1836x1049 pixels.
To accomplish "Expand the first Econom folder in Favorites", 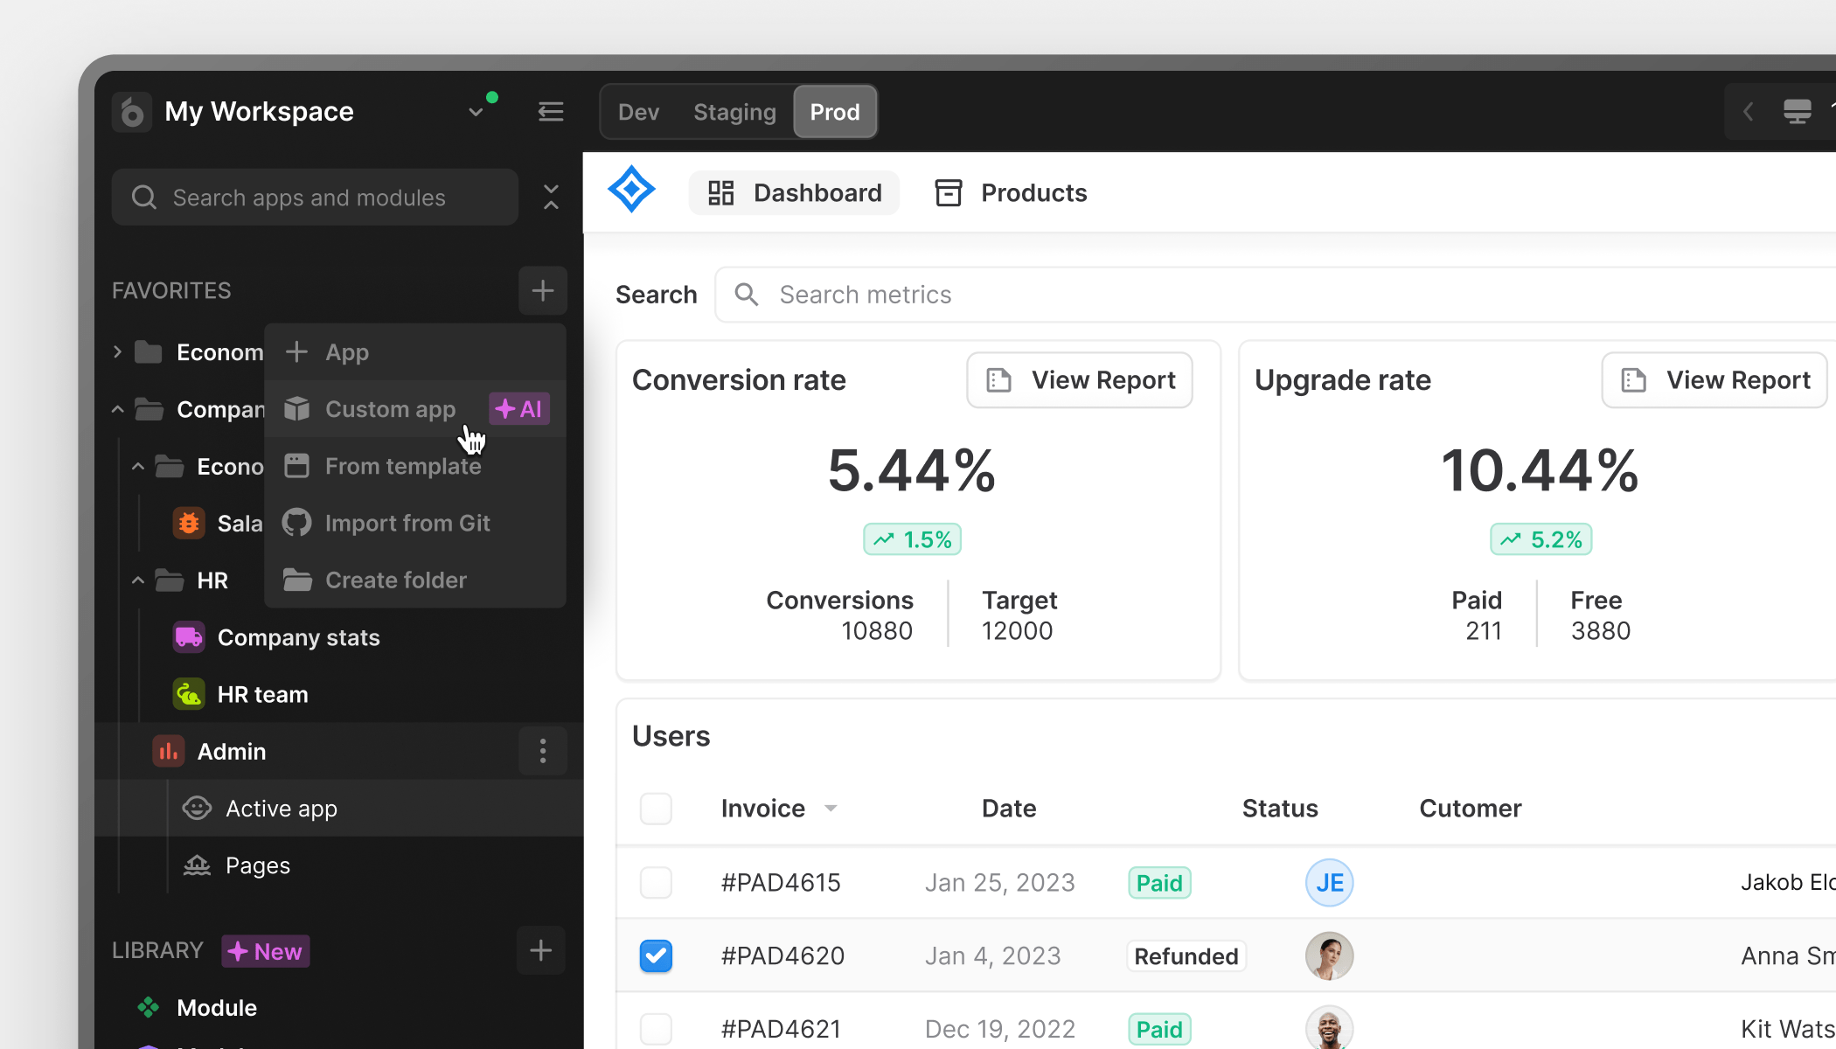I will click(118, 352).
